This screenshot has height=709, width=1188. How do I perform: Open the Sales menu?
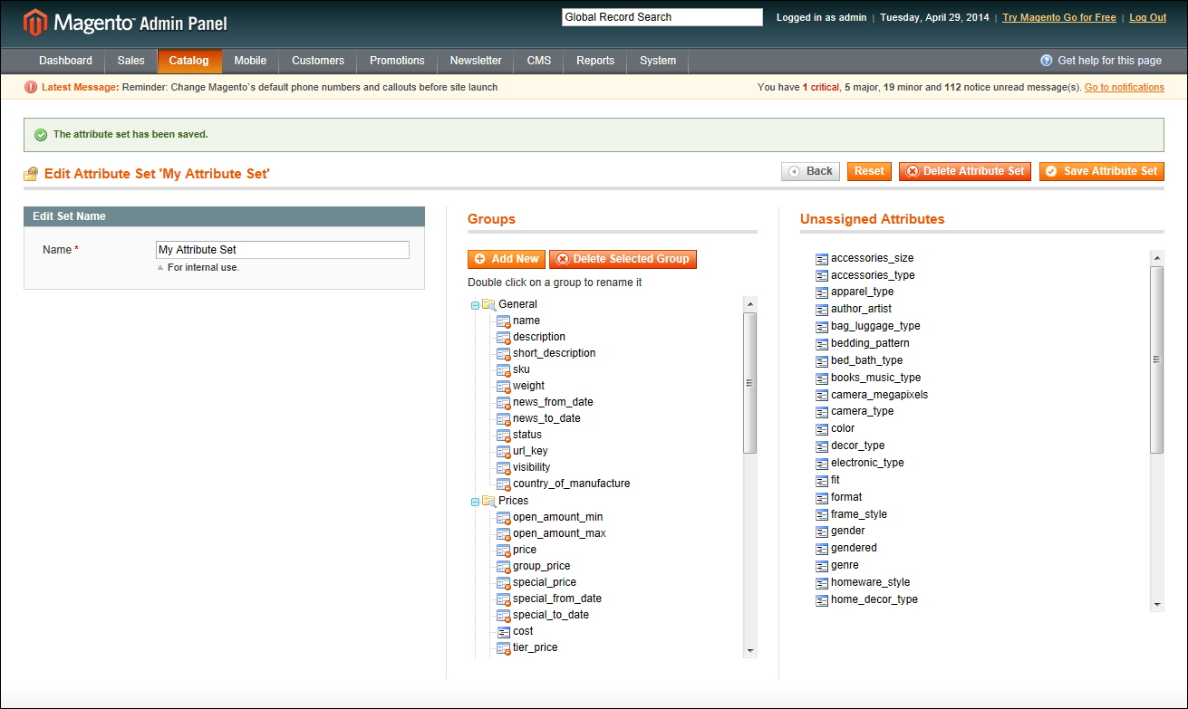click(x=130, y=61)
